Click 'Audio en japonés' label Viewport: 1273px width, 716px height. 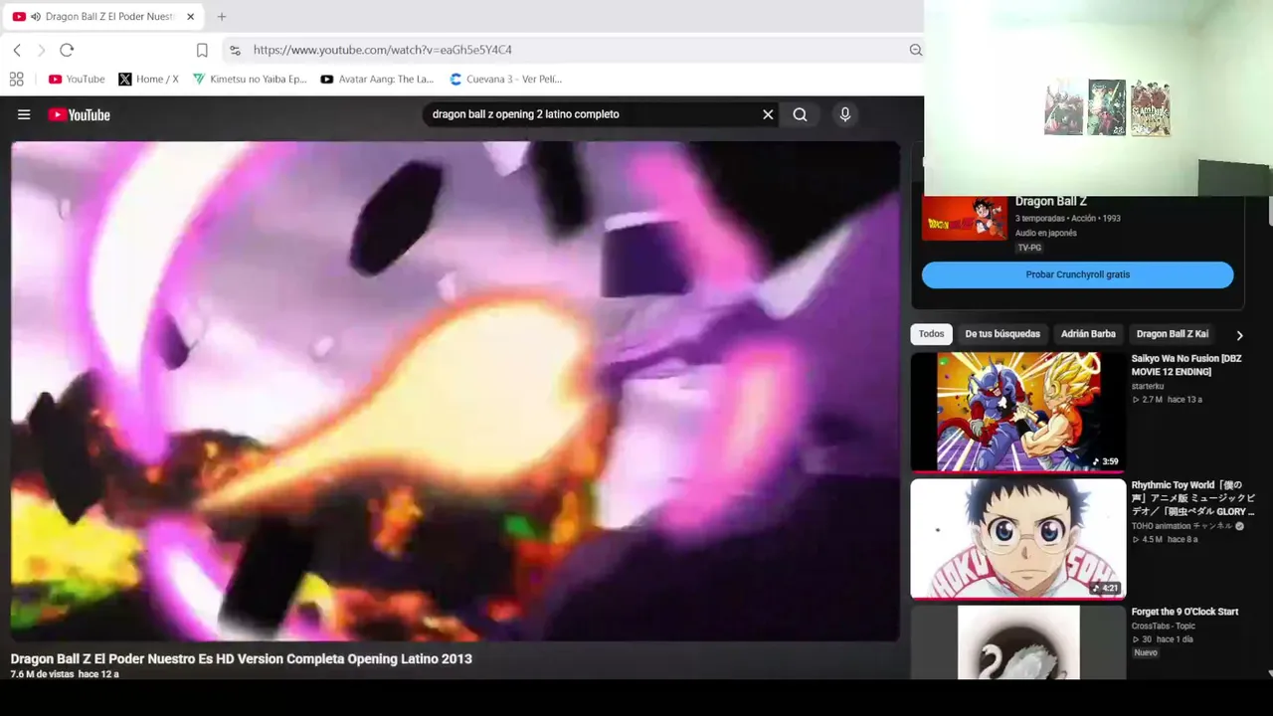point(1046,234)
